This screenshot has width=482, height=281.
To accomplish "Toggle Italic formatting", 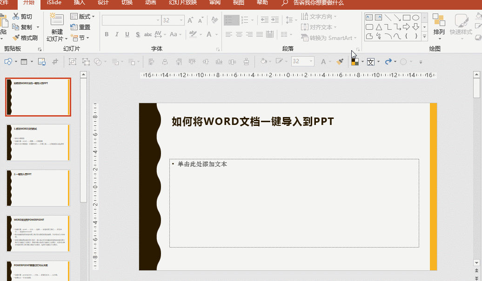I will (x=117, y=34).
